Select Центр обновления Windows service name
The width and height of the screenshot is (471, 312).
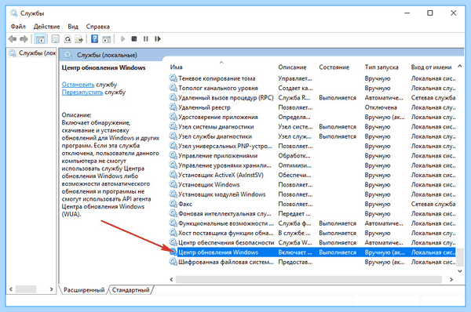(x=218, y=252)
